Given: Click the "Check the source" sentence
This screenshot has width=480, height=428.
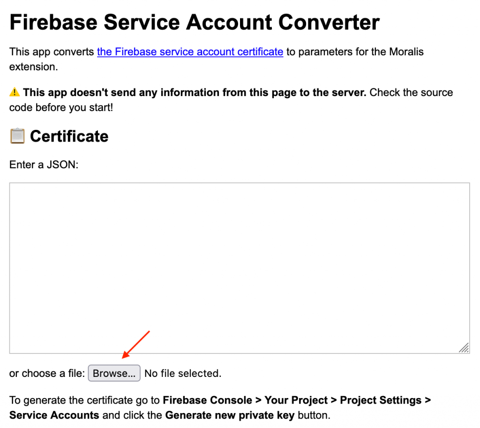Looking at the screenshot, I should click(411, 92).
